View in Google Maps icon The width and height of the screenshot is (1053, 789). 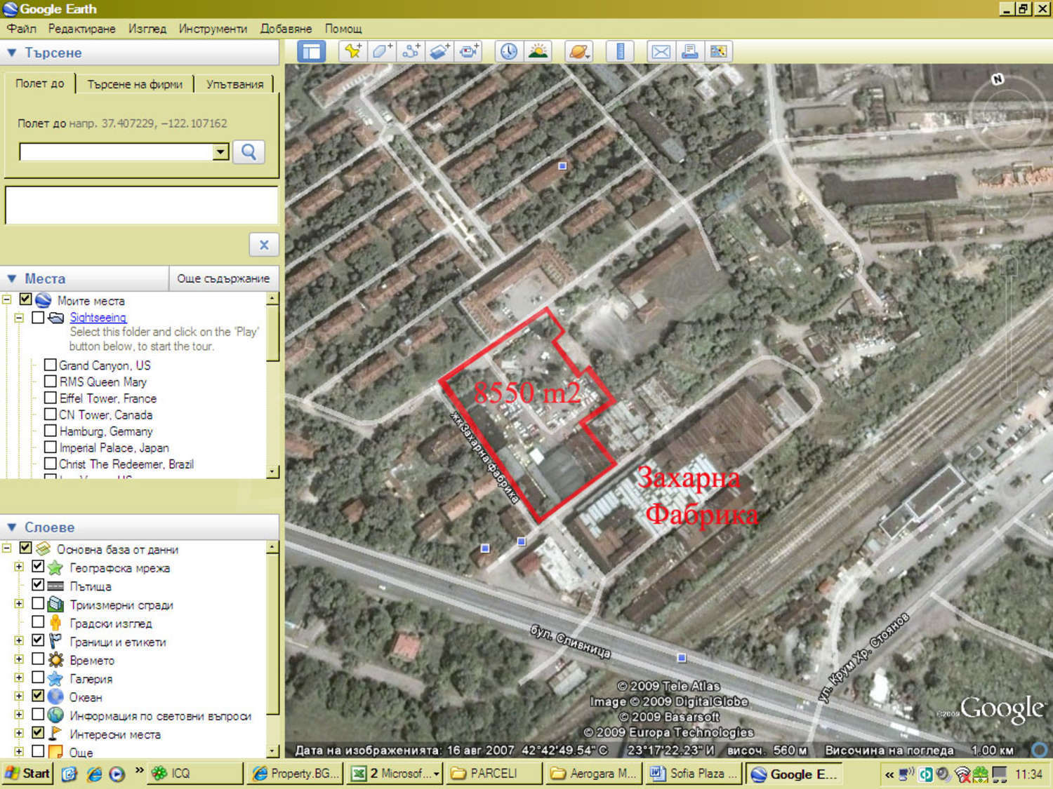718,51
